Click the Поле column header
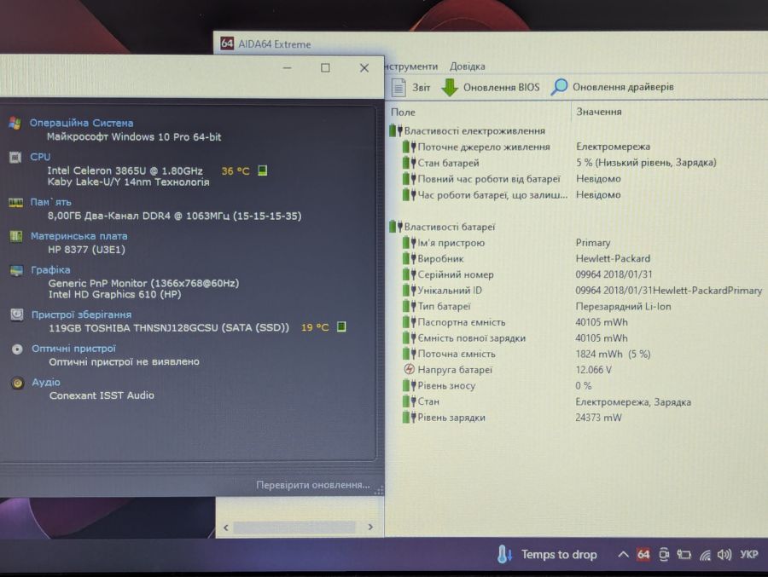 403,112
